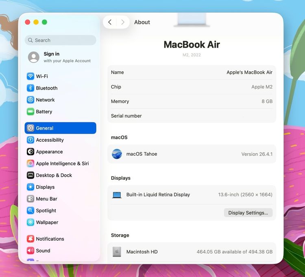Click the Sound speaker icon
This screenshot has height=277, width=305.
[x=30, y=251]
